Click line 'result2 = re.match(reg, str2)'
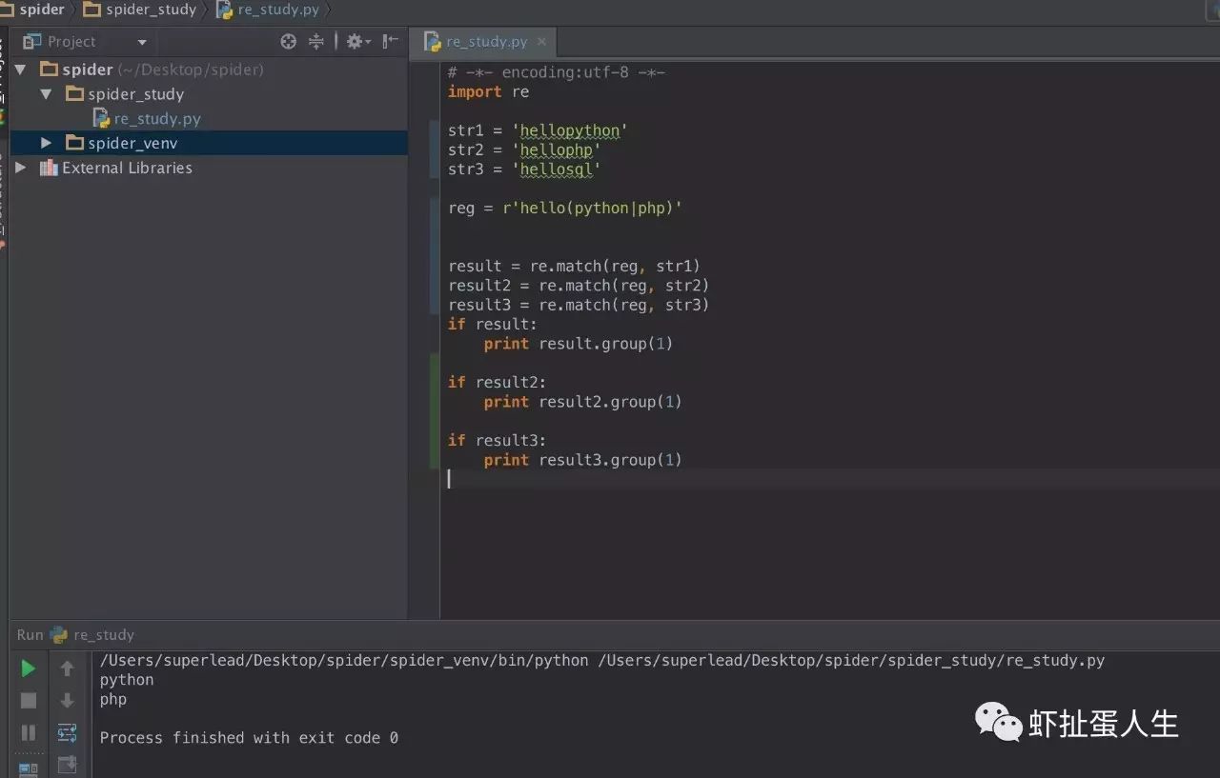This screenshot has height=778, width=1220. click(579, 286)
